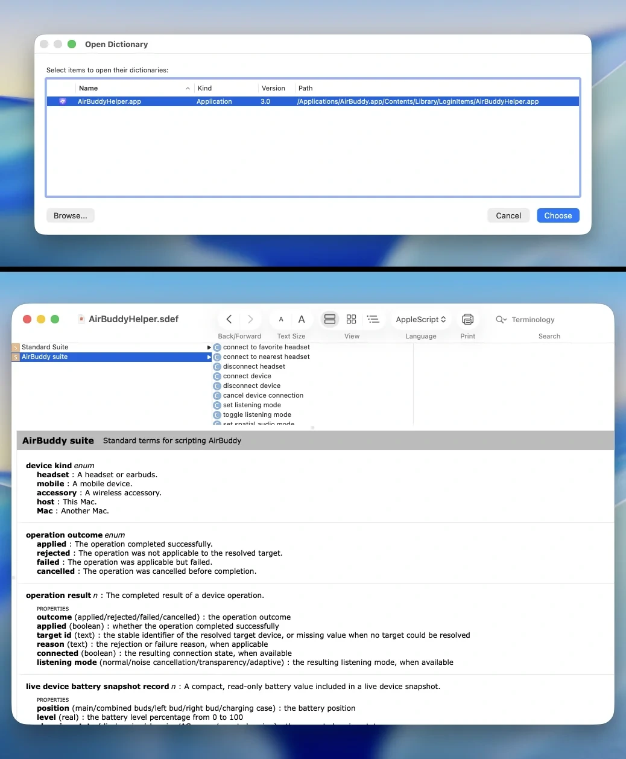The width and height of the screenshot is (626, 759).
Task: Click the green zoom button in sdef window
Action: (x=55, y=319)
